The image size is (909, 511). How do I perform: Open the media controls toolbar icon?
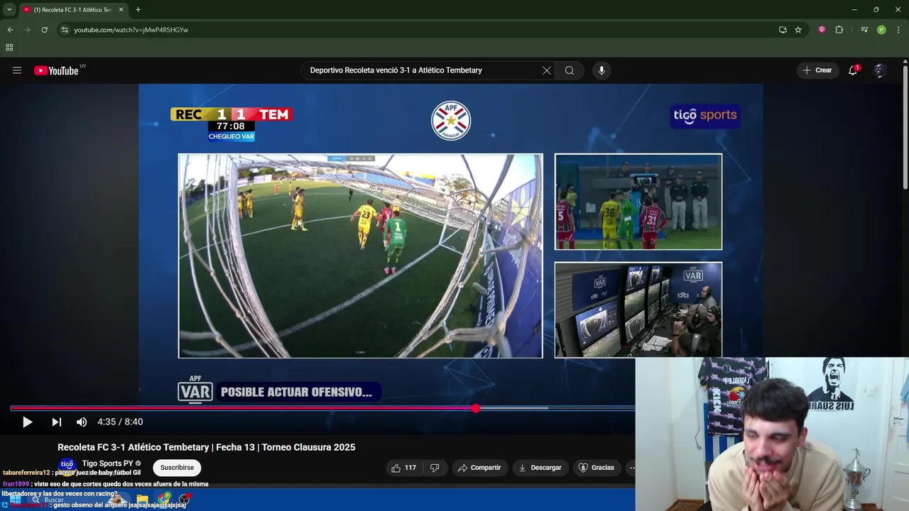pyautogui.click(x=864, y=30)
